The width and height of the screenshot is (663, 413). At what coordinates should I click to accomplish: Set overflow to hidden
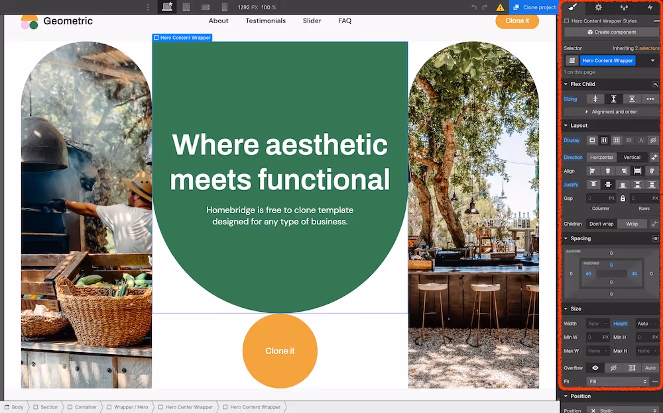pos(613,368)
